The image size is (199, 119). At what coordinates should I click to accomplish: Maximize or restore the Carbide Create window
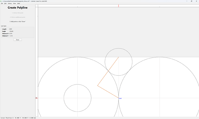[x=192, y=1]
